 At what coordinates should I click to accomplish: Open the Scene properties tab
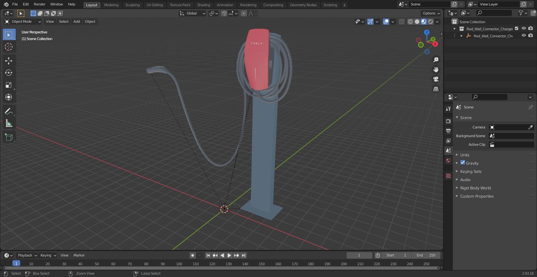pyautogui.click(x=449, y=150)
